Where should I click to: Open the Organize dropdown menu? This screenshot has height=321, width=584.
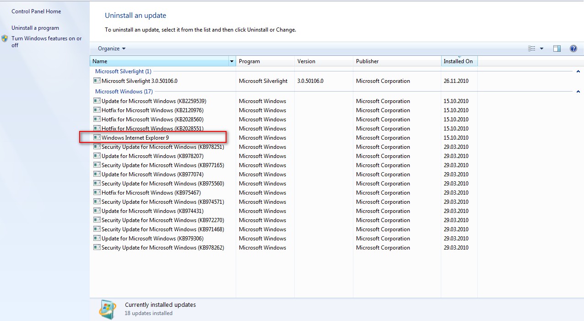tap(112, 49)
